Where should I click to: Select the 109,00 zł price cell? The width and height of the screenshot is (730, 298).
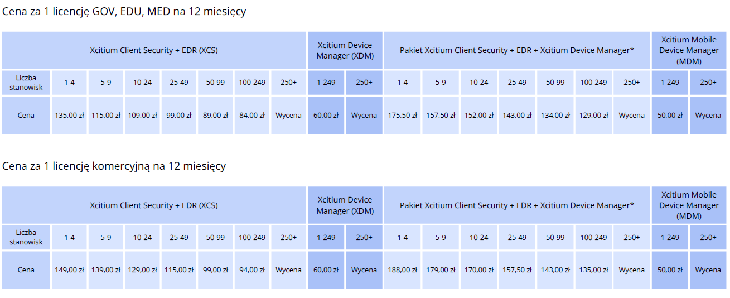[142, 116]
